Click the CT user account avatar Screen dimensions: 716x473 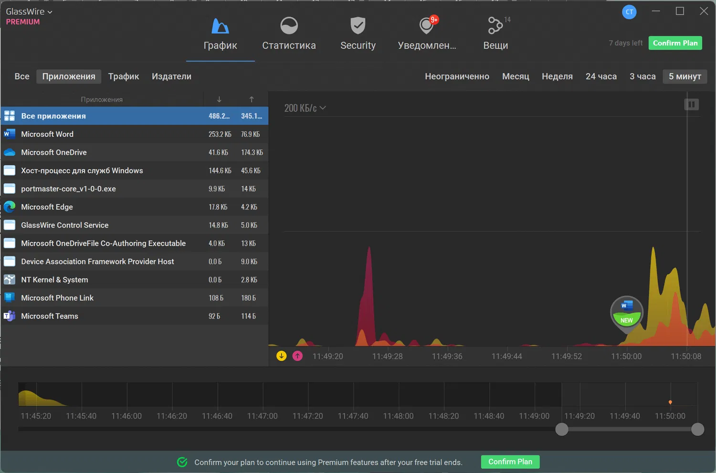629,12
